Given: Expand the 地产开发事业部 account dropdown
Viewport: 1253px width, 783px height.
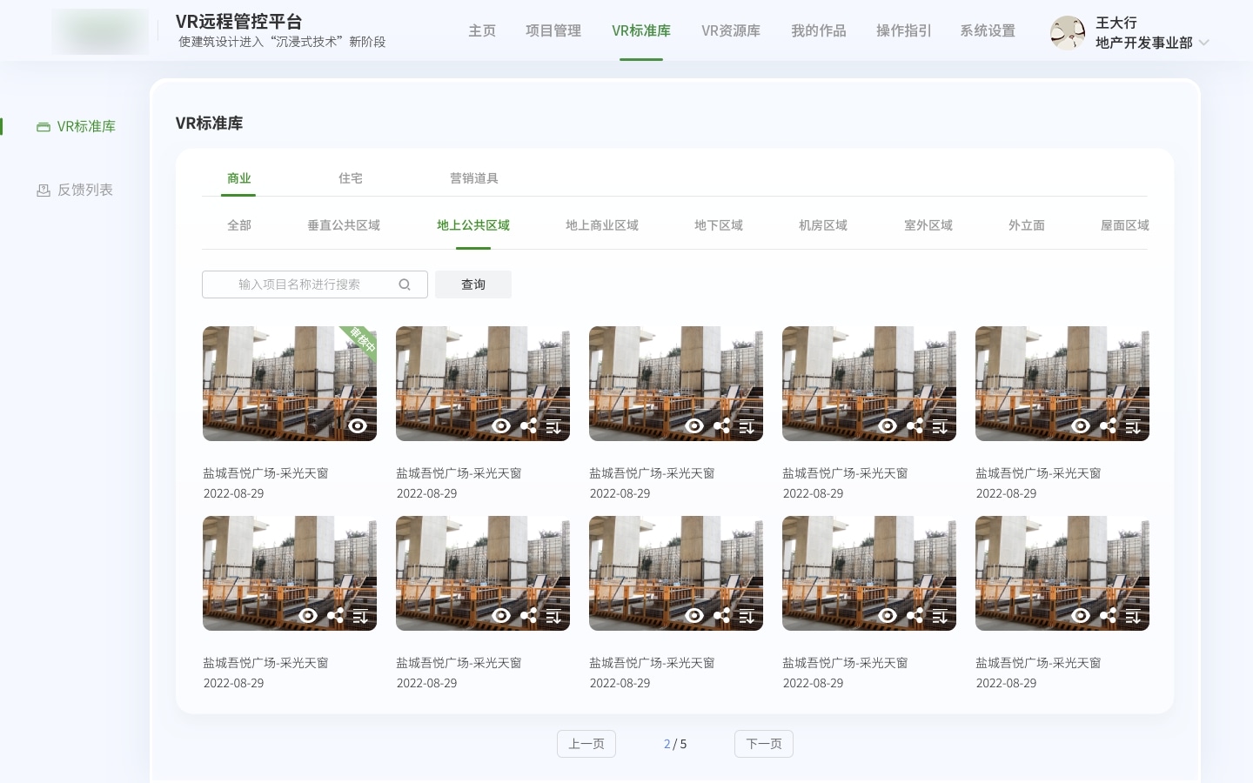Looking at the screenshot, I should click(1204, 42).
